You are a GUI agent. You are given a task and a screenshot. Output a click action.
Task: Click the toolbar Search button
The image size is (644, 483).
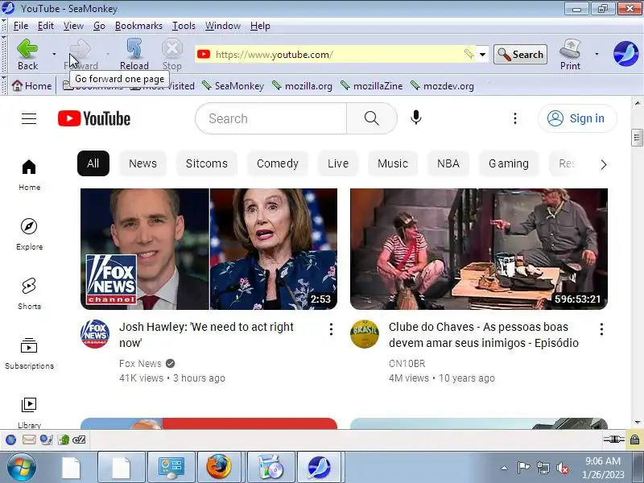pyautogui.click(x=520, y=54)
